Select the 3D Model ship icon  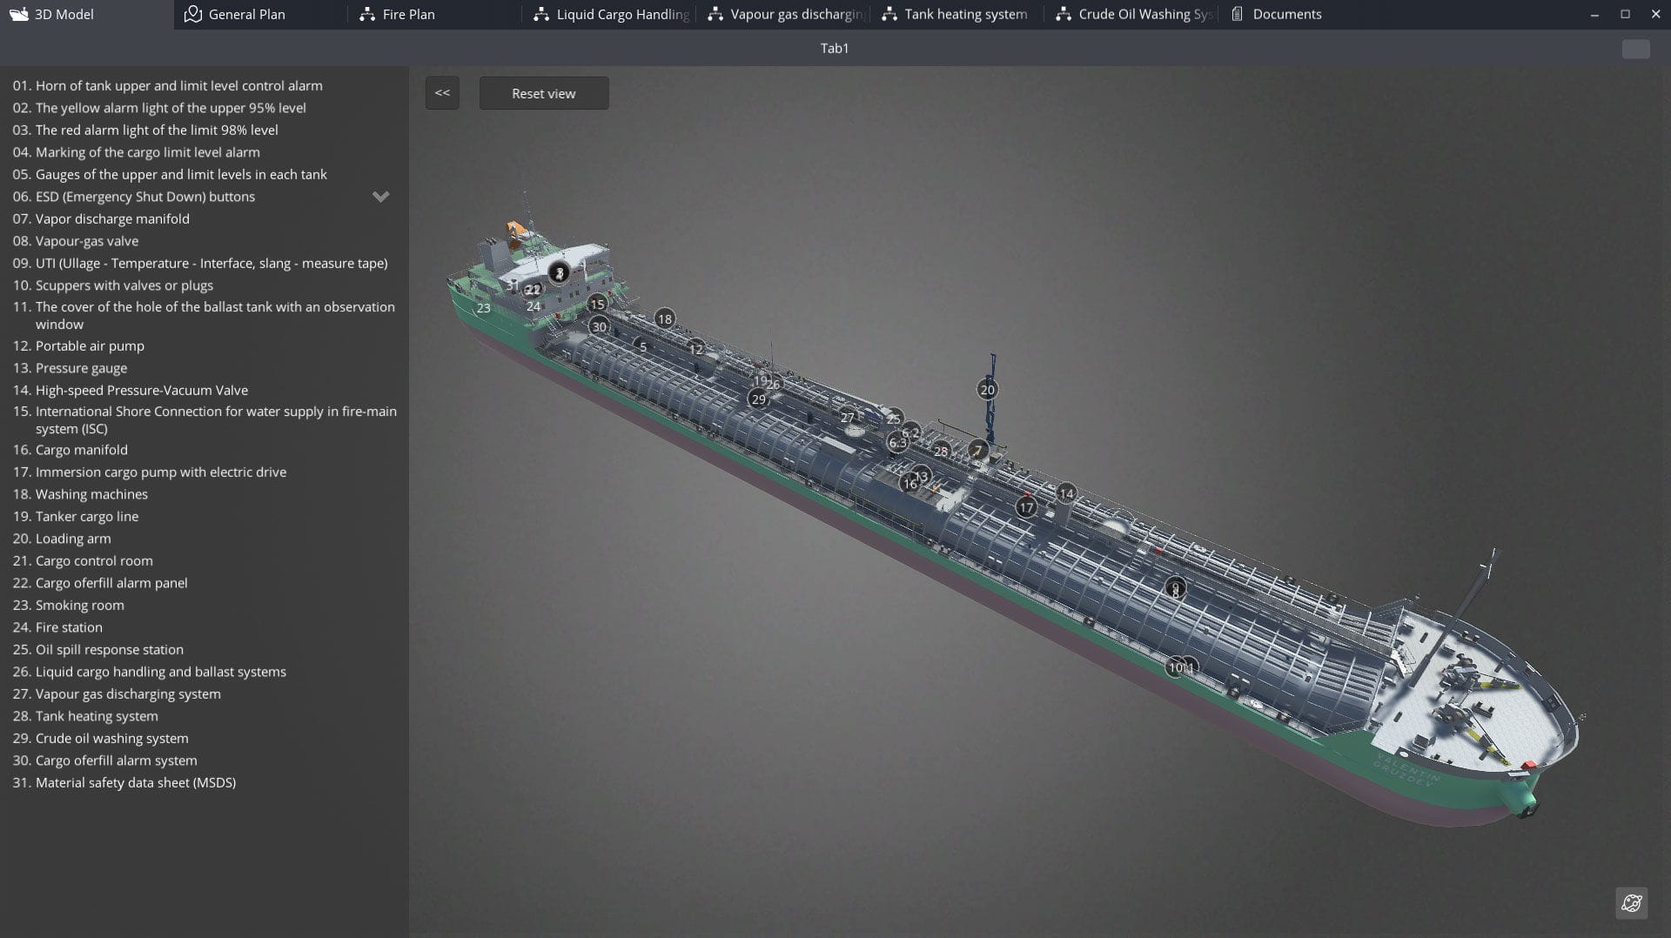point(18,14)
